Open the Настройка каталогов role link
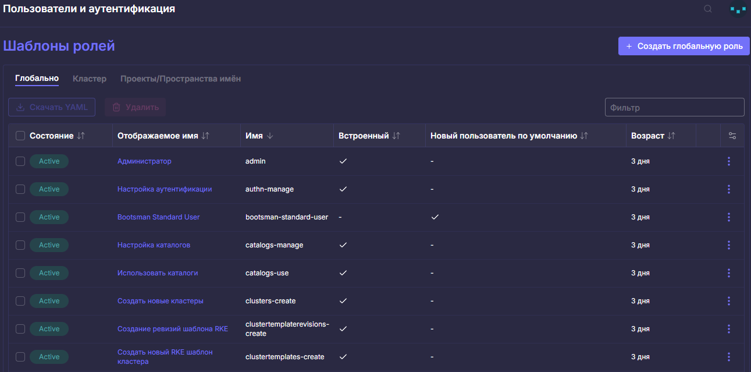The image size is (751, 372). coord(154,245)
